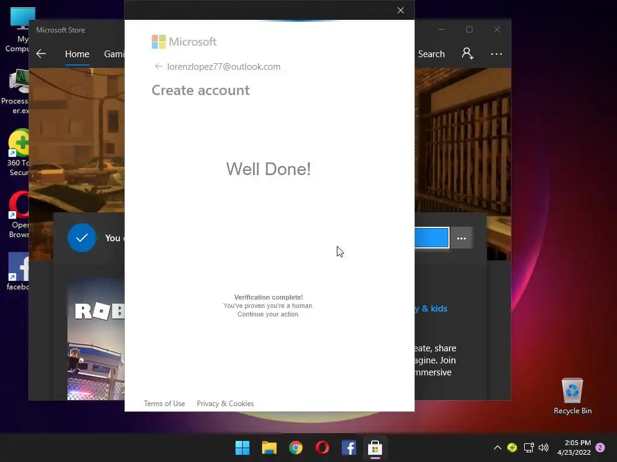
Task: Click the Microsoft Store back arrow
Action: click(41, 54)
